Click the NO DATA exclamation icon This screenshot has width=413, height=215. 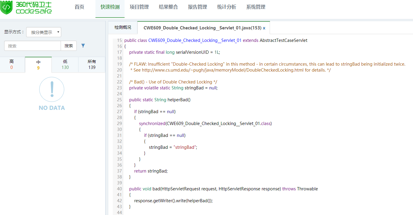(x=52, y=89)
